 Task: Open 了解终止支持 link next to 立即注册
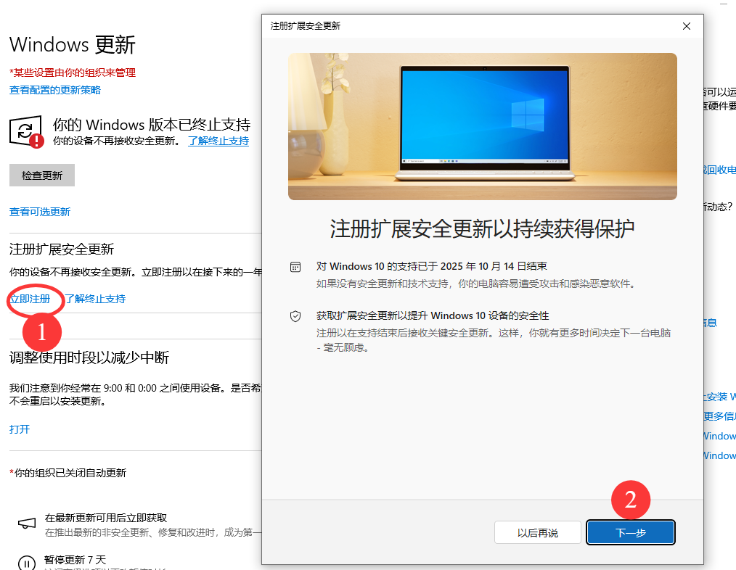[x=95, y=299]
